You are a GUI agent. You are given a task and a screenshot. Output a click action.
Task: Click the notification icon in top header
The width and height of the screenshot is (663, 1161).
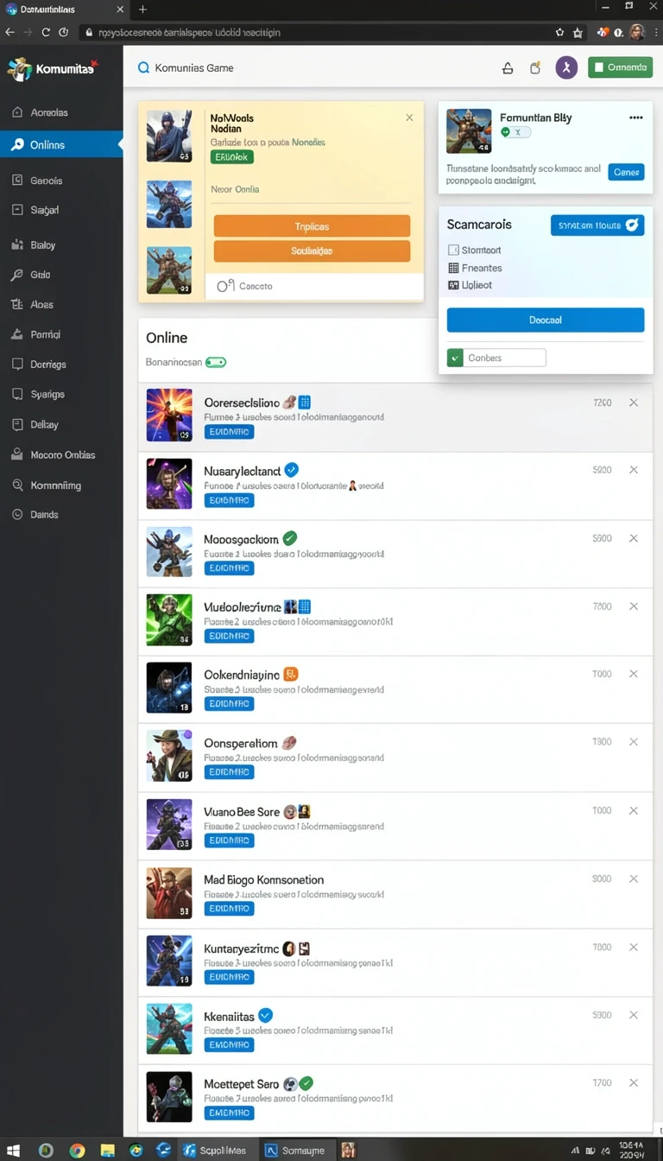click(x=535, y=68)
